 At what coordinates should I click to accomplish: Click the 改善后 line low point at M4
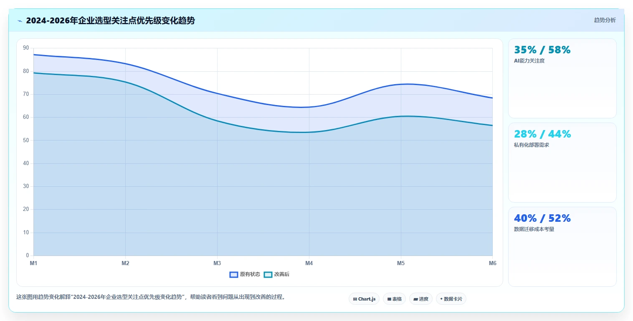(309, 132)
